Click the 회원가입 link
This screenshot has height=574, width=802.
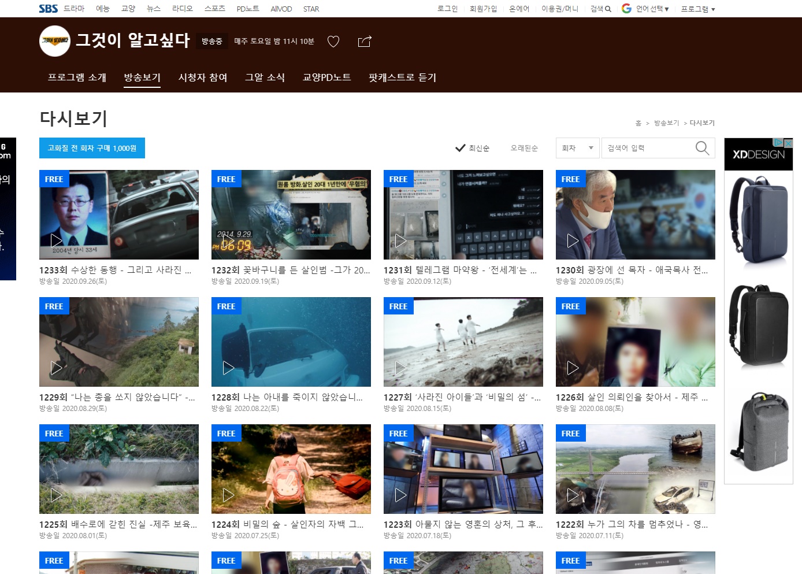[x=483, y=9]
